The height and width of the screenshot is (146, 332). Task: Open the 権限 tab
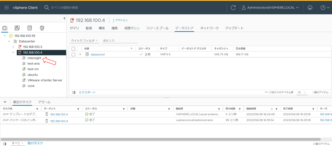(115, 28)
